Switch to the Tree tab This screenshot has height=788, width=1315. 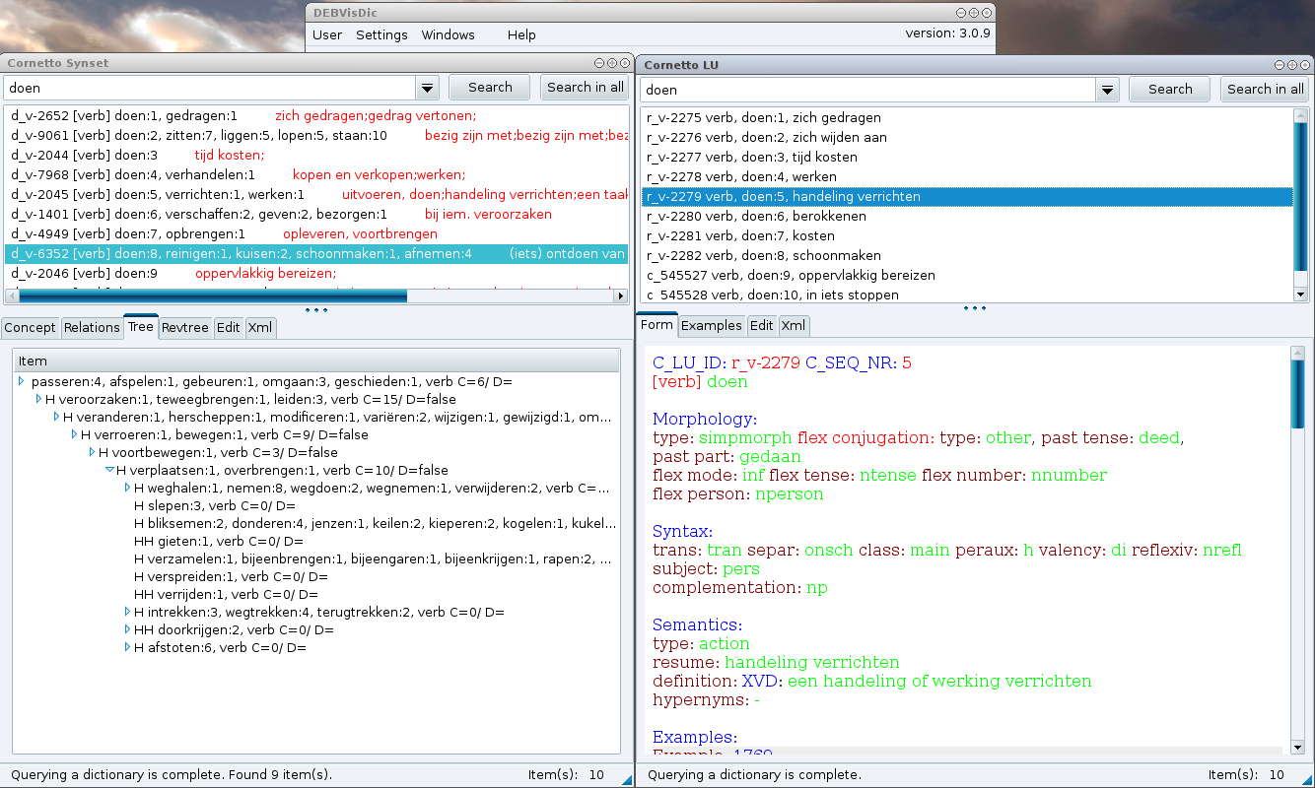point(141,326)
